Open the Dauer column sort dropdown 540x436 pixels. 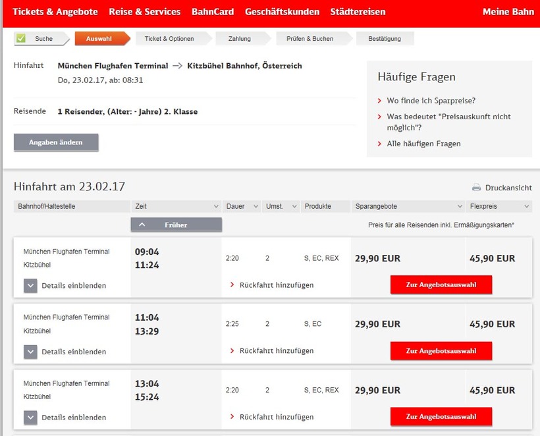[x=255, y=207]
